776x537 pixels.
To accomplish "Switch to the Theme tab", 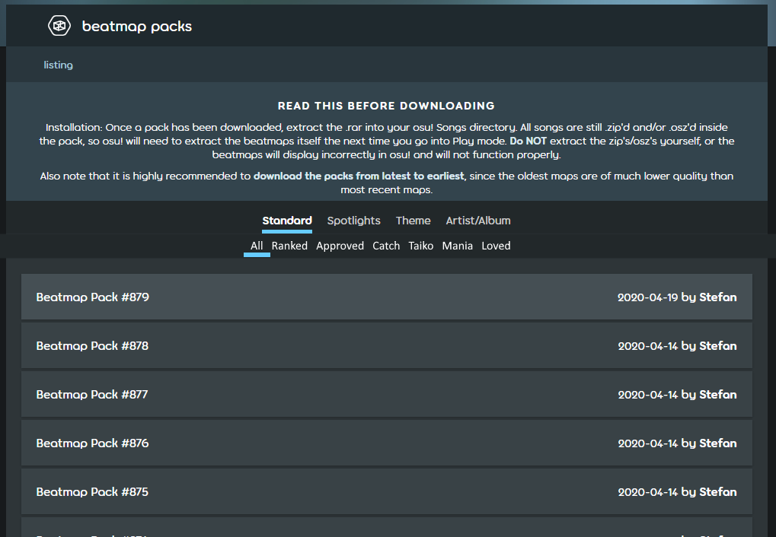I will pyautogui.click(x=413, y=221).
